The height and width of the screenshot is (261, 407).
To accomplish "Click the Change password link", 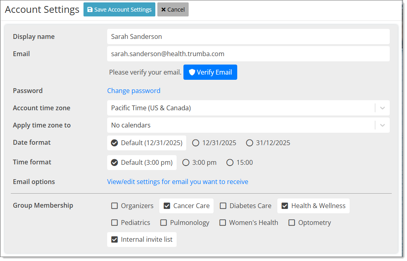I will [134, 91].
